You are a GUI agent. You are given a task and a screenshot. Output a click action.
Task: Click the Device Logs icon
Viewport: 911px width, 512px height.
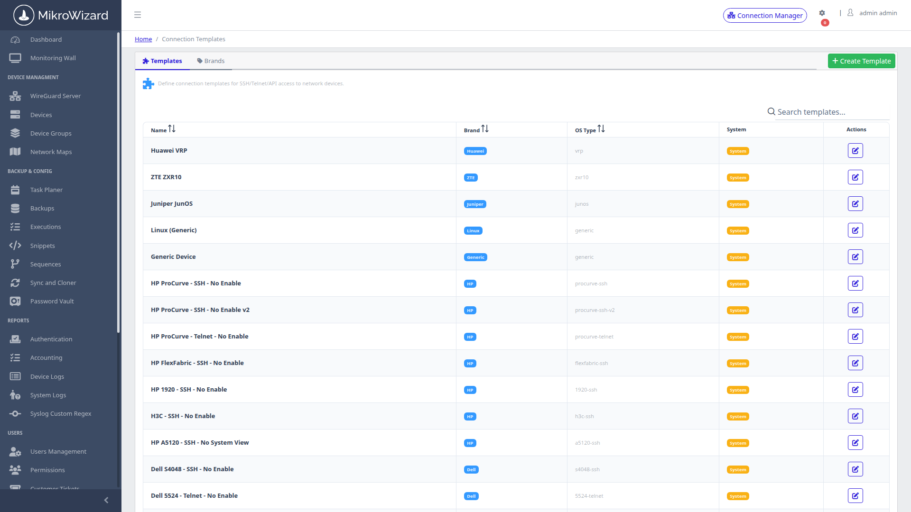click(15, 376)
